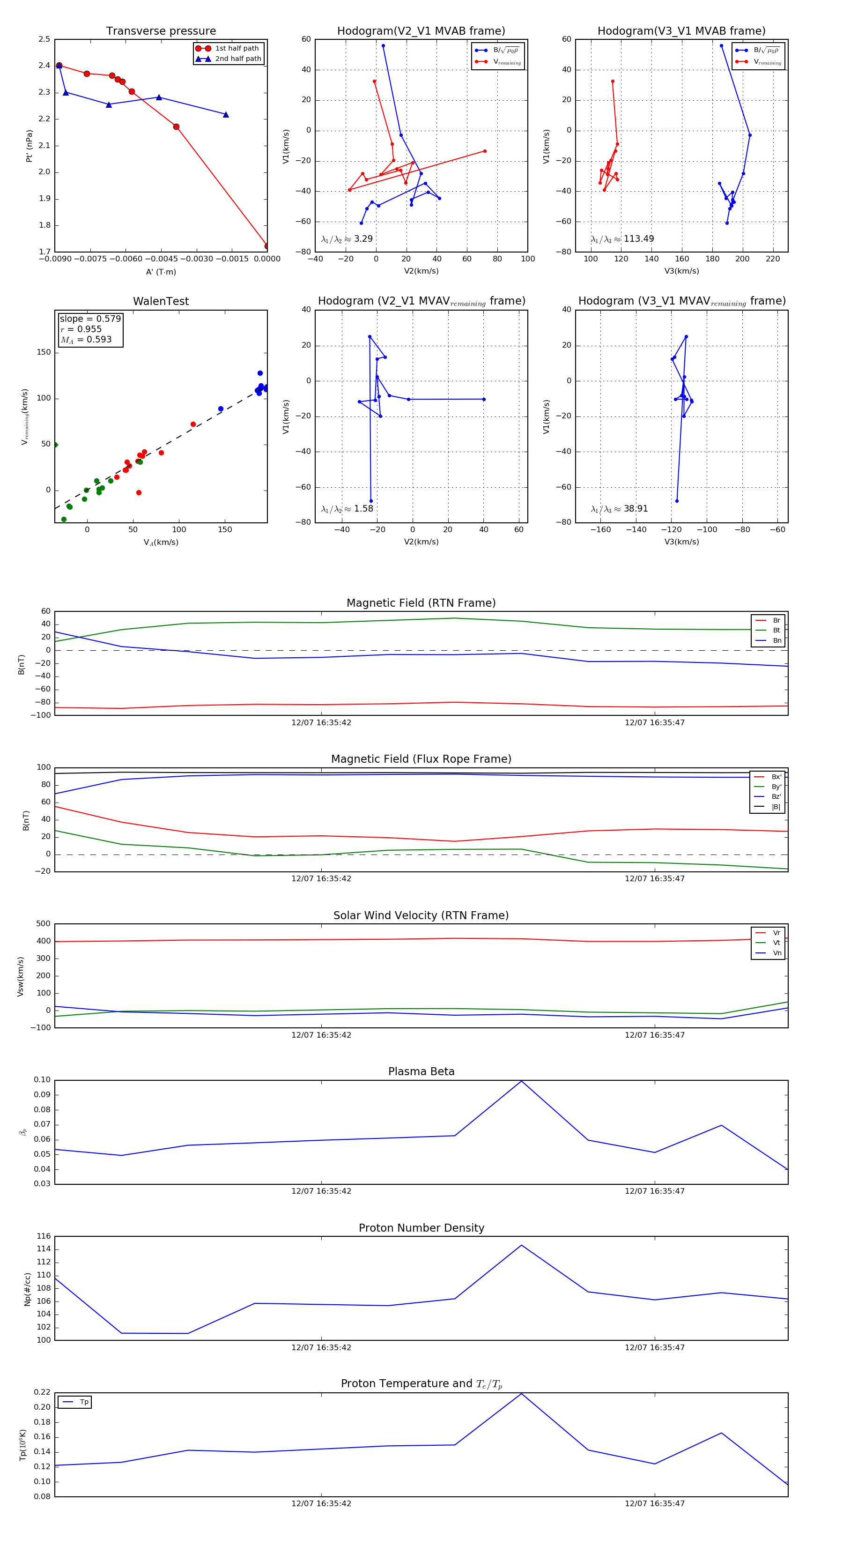Click the "Transverse pressure" plot title
The image size is (843, 1546).
(x=161, y=31)
